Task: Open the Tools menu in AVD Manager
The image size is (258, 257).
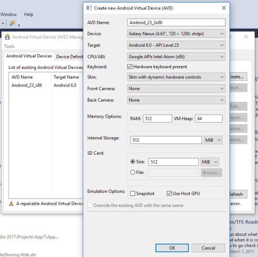Action: [10, 46]
